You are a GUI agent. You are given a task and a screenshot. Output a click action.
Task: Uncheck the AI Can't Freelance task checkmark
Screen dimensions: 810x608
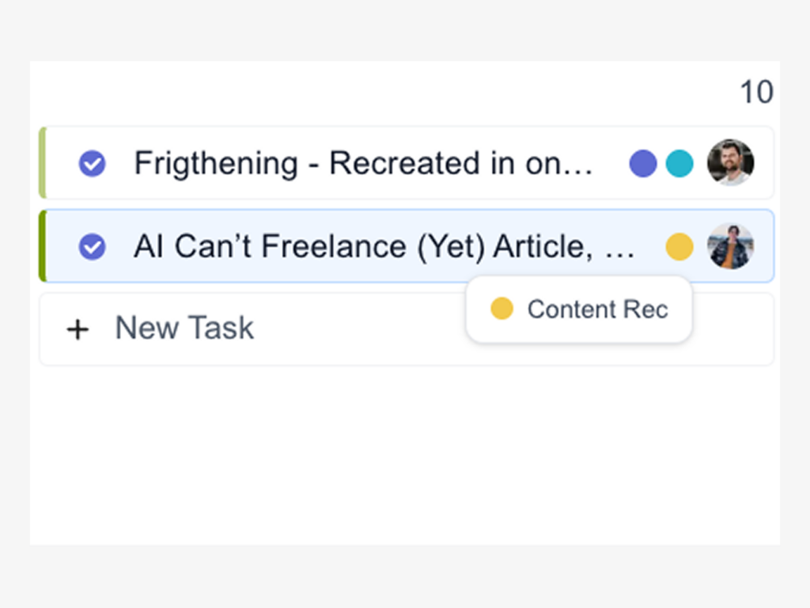(93, 247)
